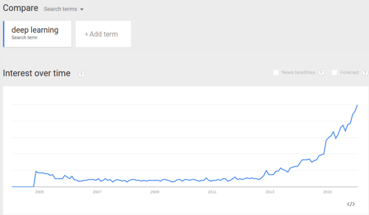Toggle the Forecast checkbox
Image resolution: width=369 pixels, height=215 pixels.
[335, 73]
